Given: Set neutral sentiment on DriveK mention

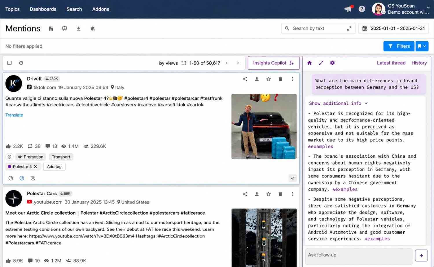Looking at the screenshot, I should [11, 178].
